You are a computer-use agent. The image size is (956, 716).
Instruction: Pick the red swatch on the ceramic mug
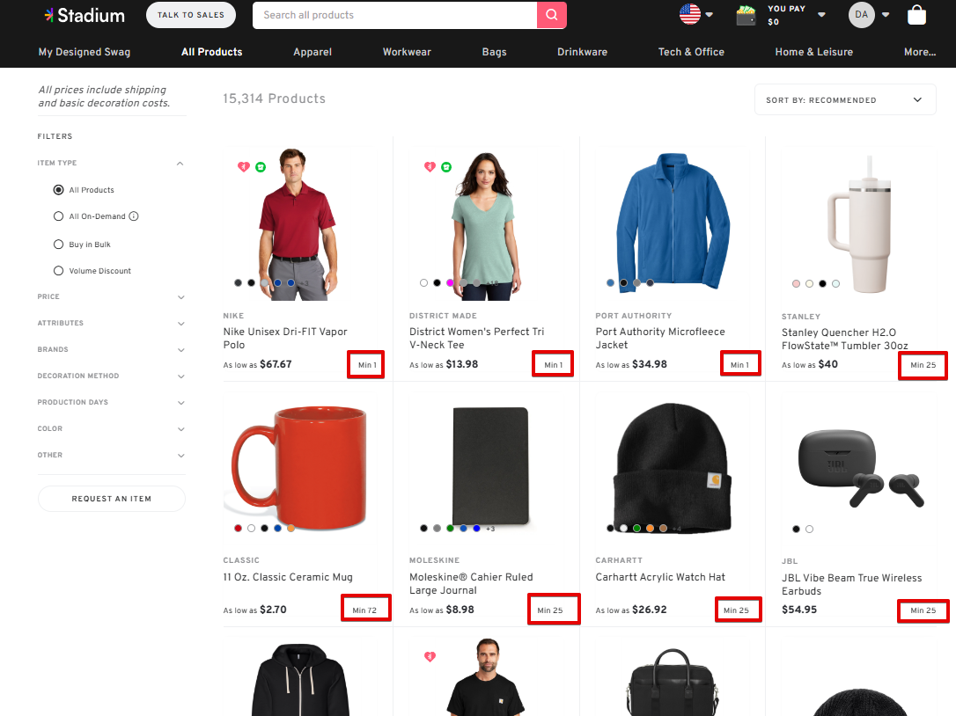[x=238, y=529]
